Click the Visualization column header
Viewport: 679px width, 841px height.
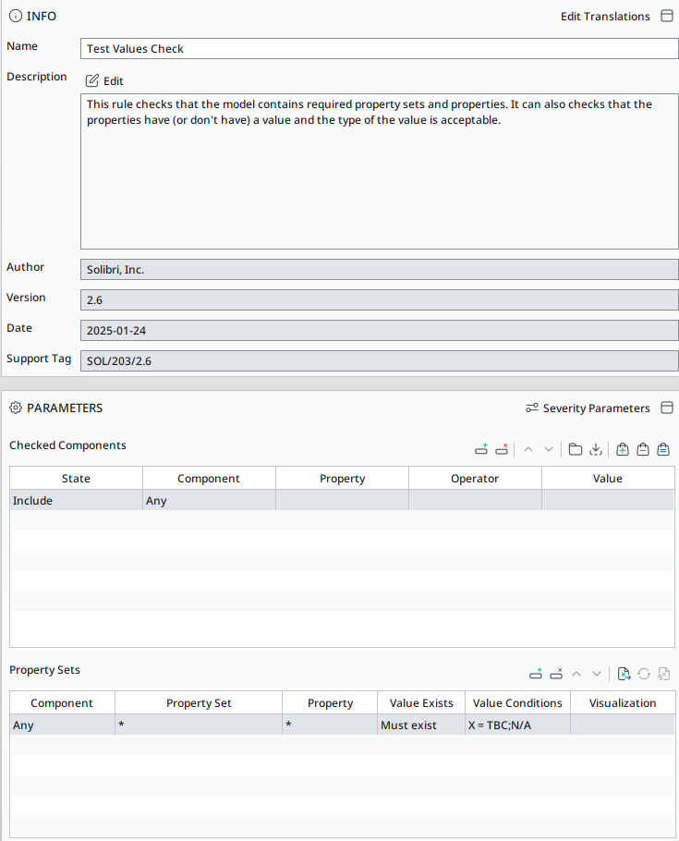623,703
